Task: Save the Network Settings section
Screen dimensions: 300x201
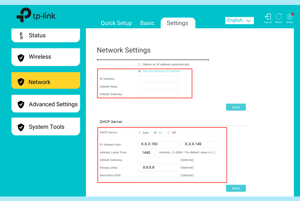Action: (236, 107)
